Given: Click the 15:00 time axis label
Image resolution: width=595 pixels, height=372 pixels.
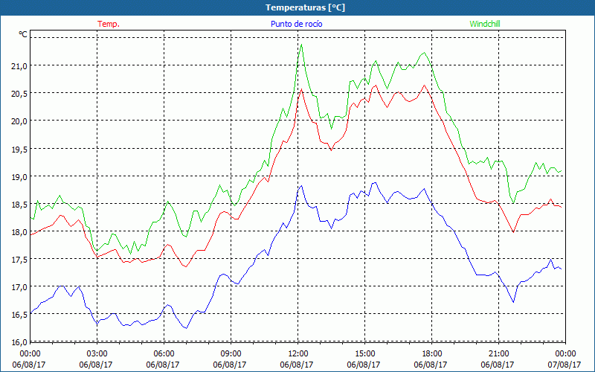Looking at the screenshot, I should point(364,353).
